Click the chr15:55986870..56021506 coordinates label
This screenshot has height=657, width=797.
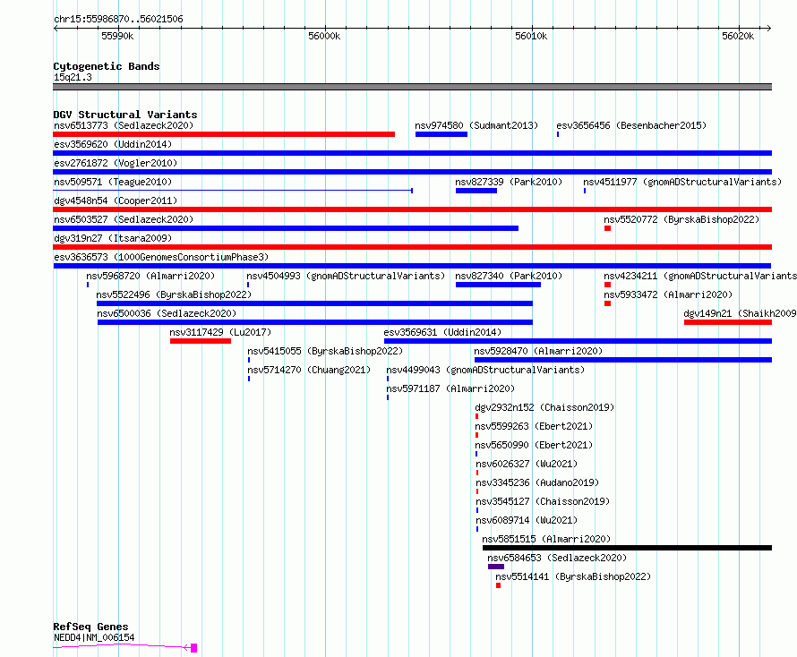click(x=118, y=20)
